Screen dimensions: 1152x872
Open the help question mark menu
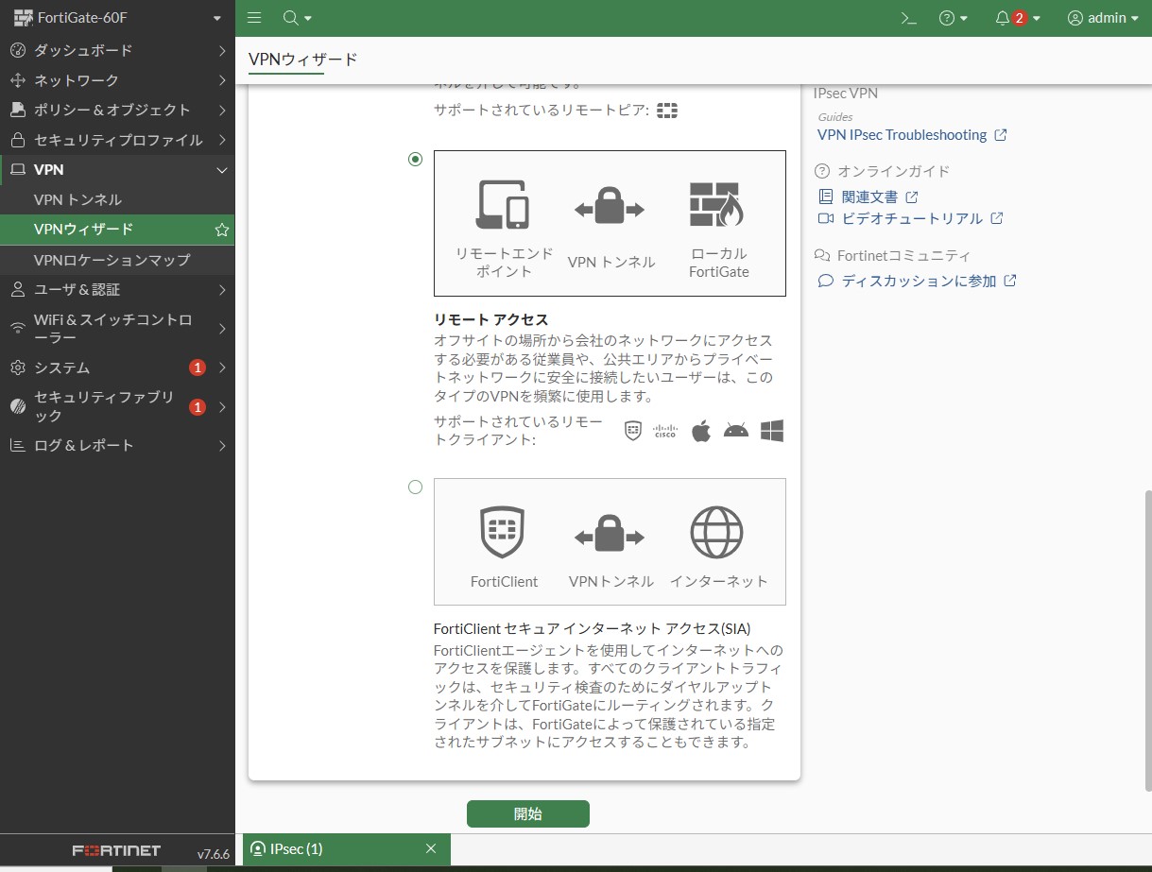pos(947,18)
